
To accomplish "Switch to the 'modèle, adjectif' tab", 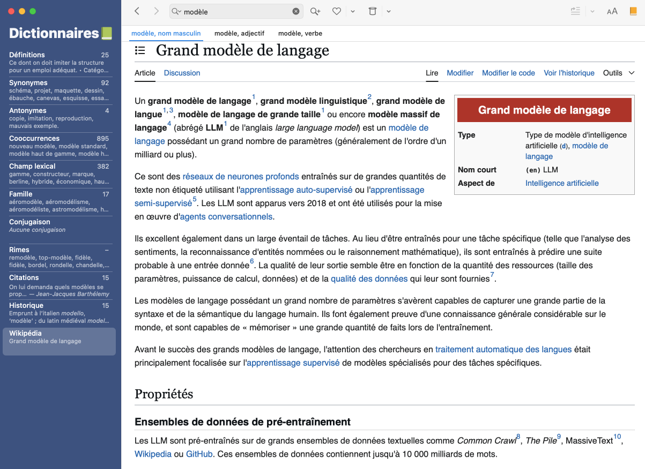I will (239, 33).
